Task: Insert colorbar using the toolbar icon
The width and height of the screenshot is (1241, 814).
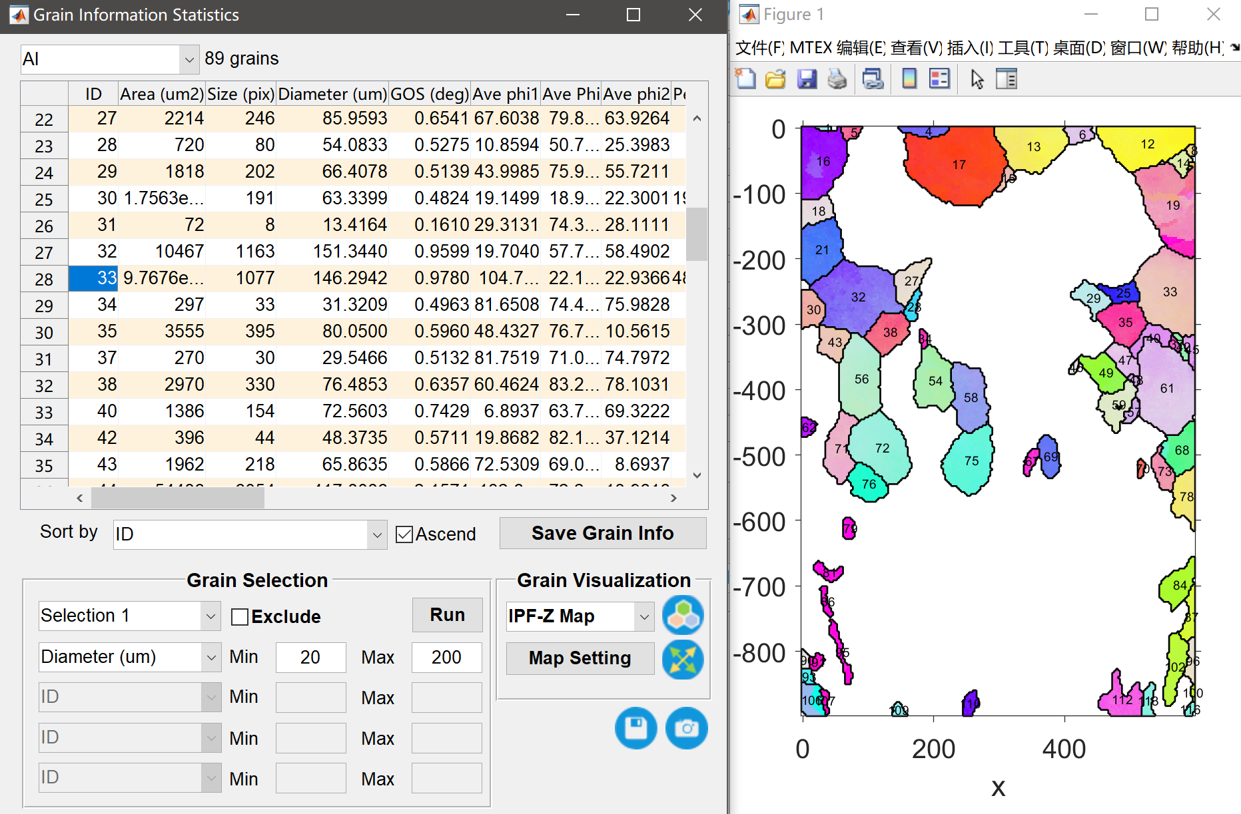Action: pos(909,79)
